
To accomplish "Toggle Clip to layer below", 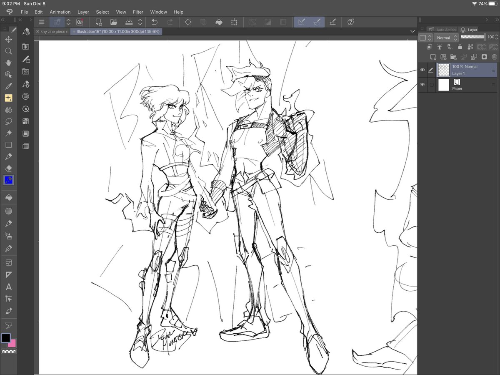I will click(x=429, y=48).
